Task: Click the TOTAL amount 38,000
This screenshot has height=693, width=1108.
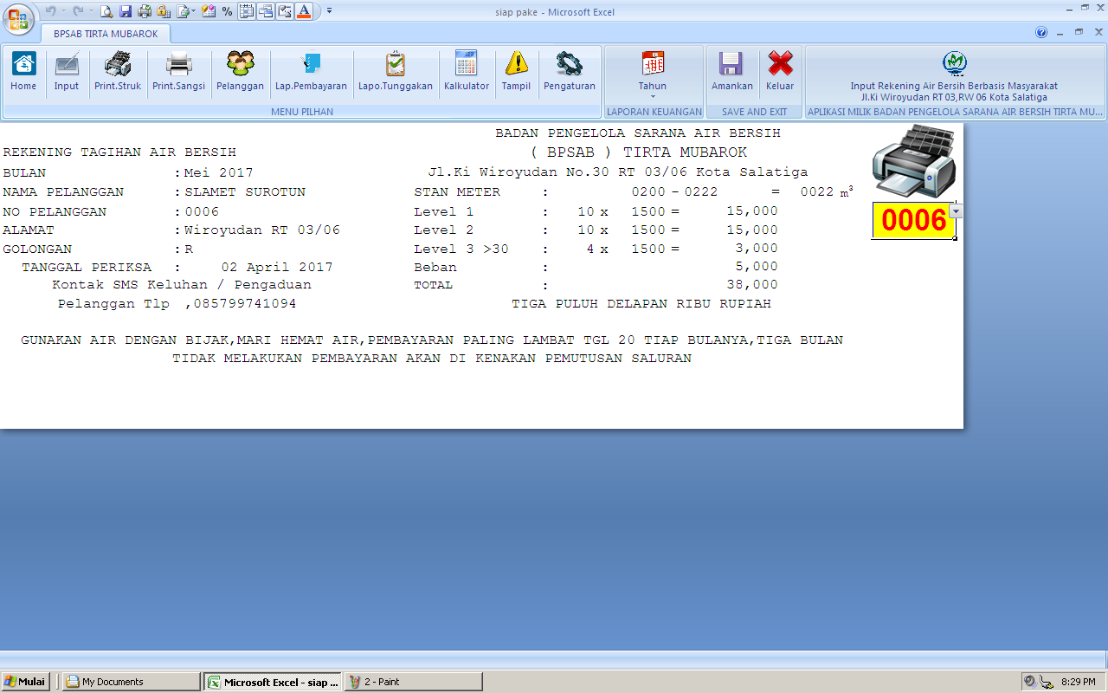Action: [752, 284]
